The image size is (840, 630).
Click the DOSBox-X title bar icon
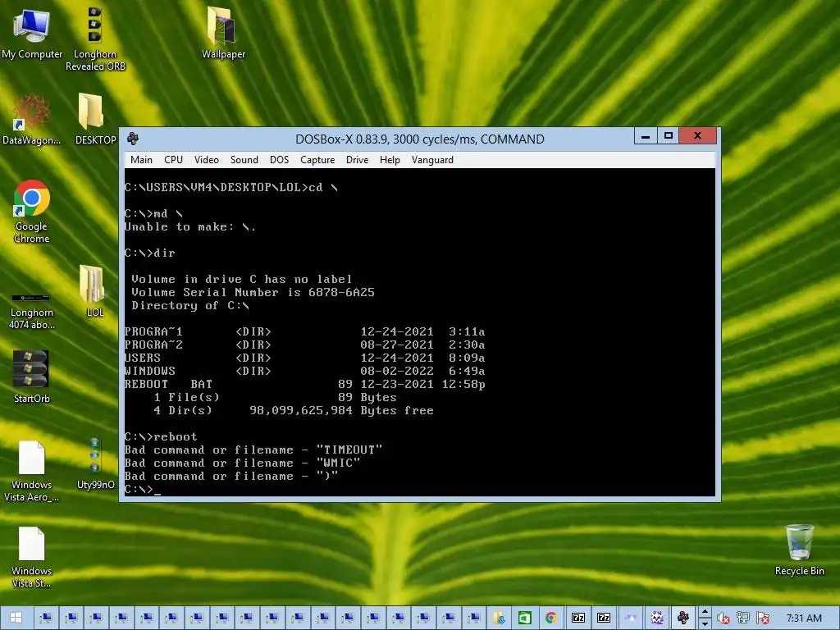click(x=133, y=139)
